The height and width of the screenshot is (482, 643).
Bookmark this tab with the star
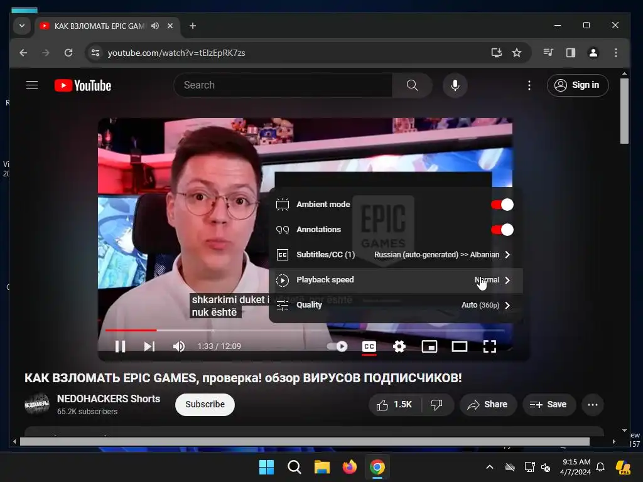[x=517, y=53]
